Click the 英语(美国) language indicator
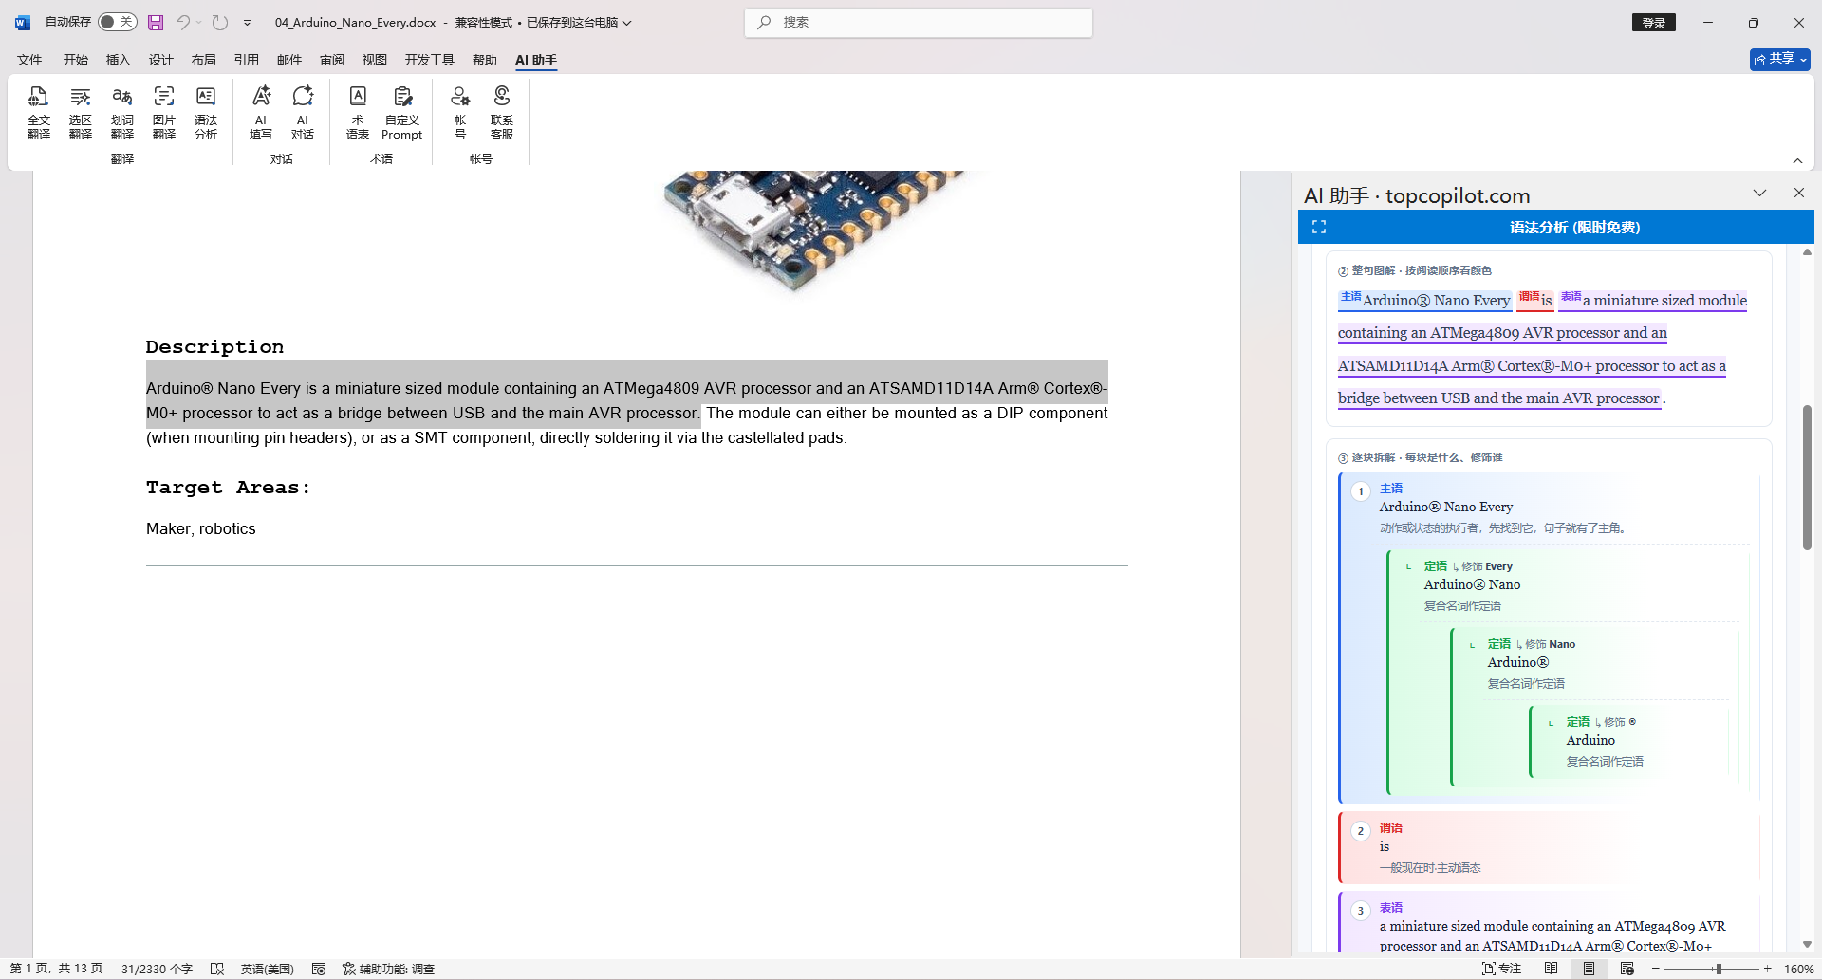The width and height of the screenshot is (1822, 980). (268, 969)
